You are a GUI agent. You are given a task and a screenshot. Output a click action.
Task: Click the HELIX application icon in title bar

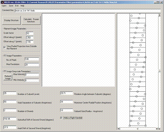click(x=2, y=2)
